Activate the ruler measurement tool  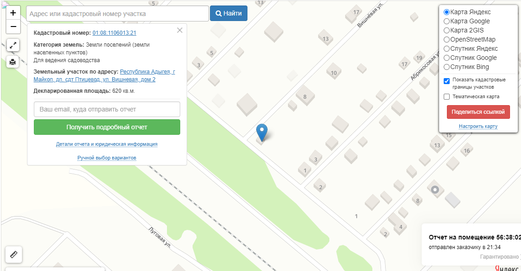pos(14,255)
